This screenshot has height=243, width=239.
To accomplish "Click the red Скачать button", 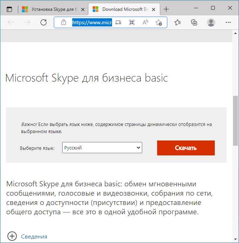I will 186,148.
